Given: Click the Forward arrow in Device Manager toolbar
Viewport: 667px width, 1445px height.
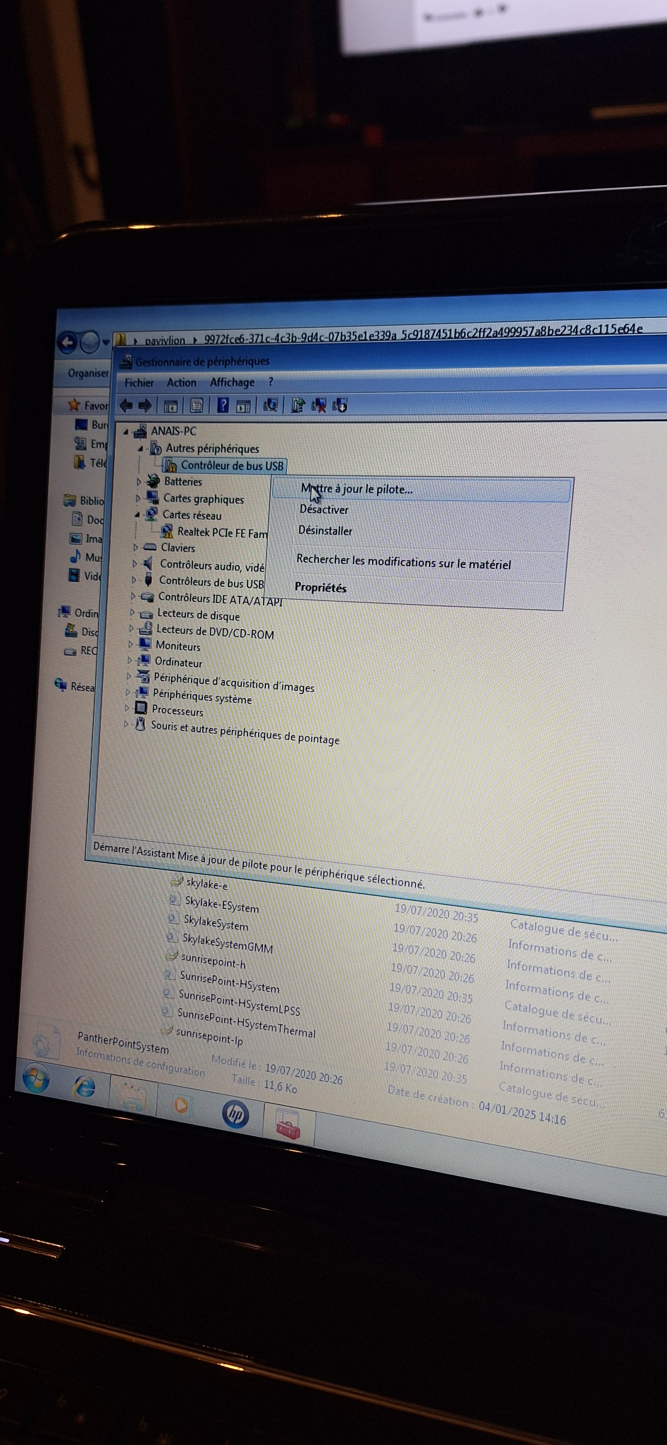Looking at the screenshot, I should coord(144,405).
